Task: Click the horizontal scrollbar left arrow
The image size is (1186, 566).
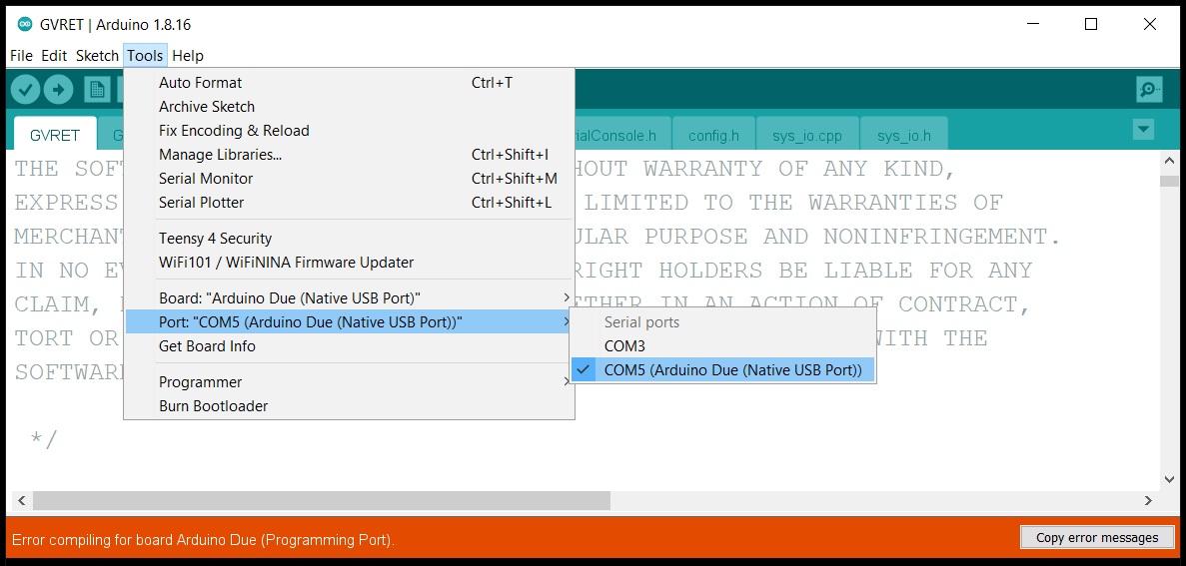Action: tap(20, 500)
